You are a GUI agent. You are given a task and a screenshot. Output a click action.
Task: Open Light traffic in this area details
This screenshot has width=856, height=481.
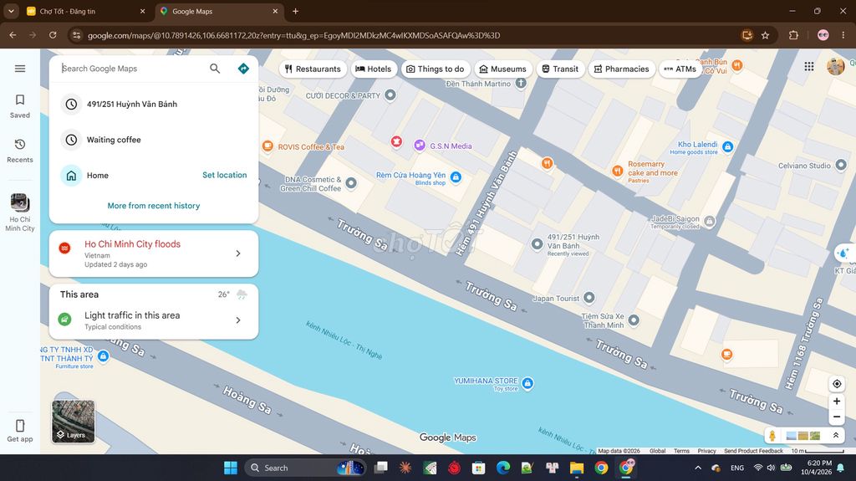pyautogui.click(x=154, y=320)
